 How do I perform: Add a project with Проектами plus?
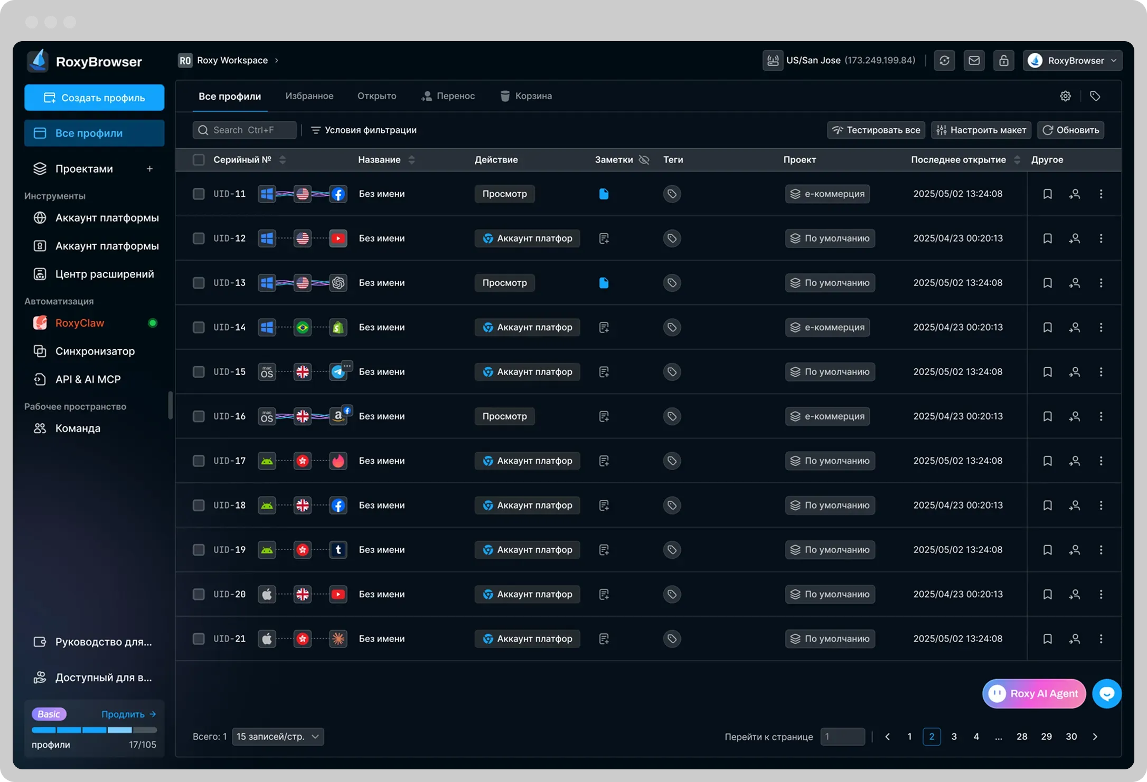tap(149, 169)
